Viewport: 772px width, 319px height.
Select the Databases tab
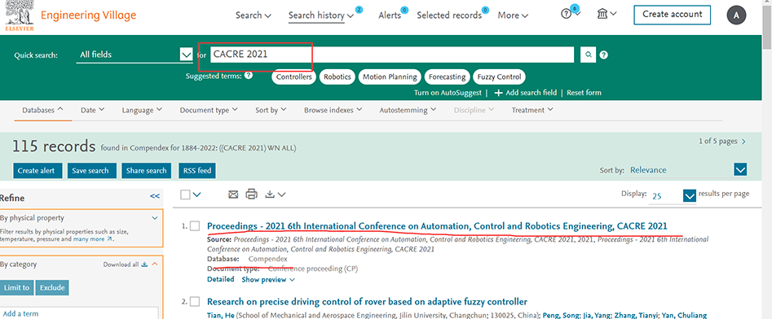pyautogui.click(x=43, y=110)
